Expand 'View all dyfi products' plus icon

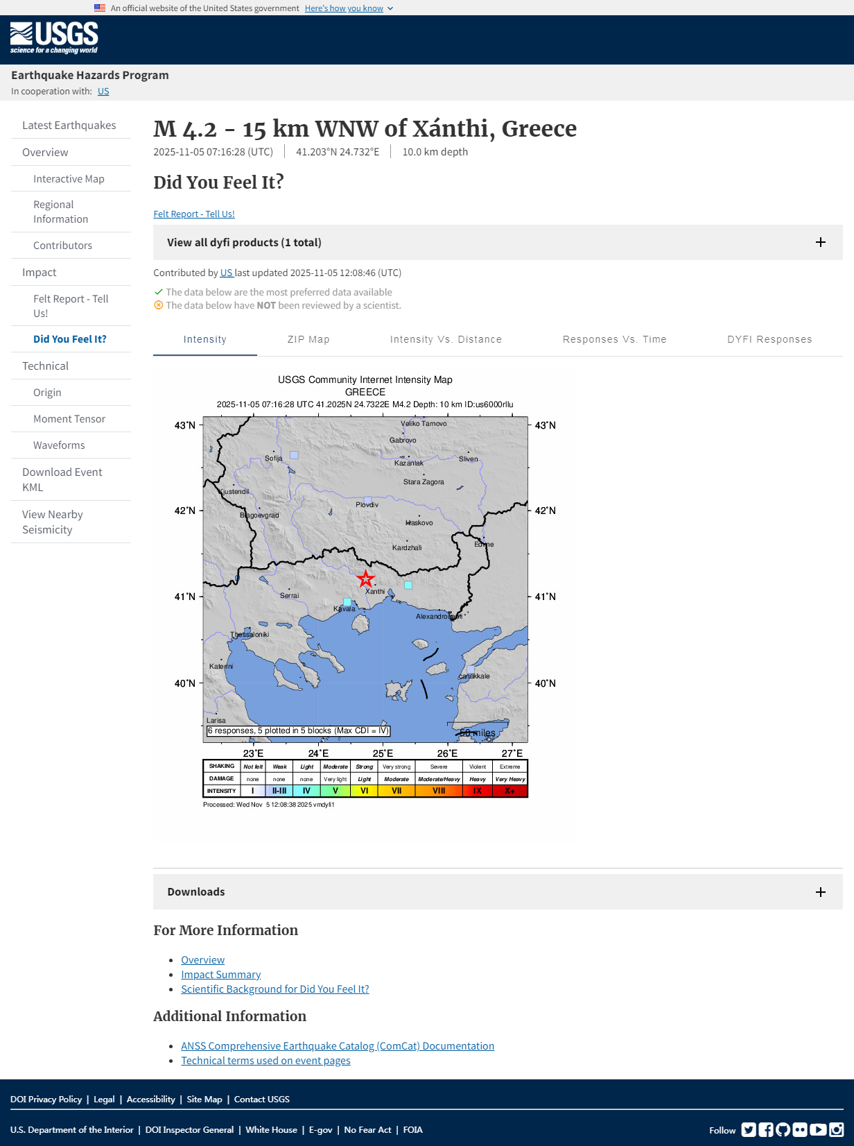coord(821,242)
